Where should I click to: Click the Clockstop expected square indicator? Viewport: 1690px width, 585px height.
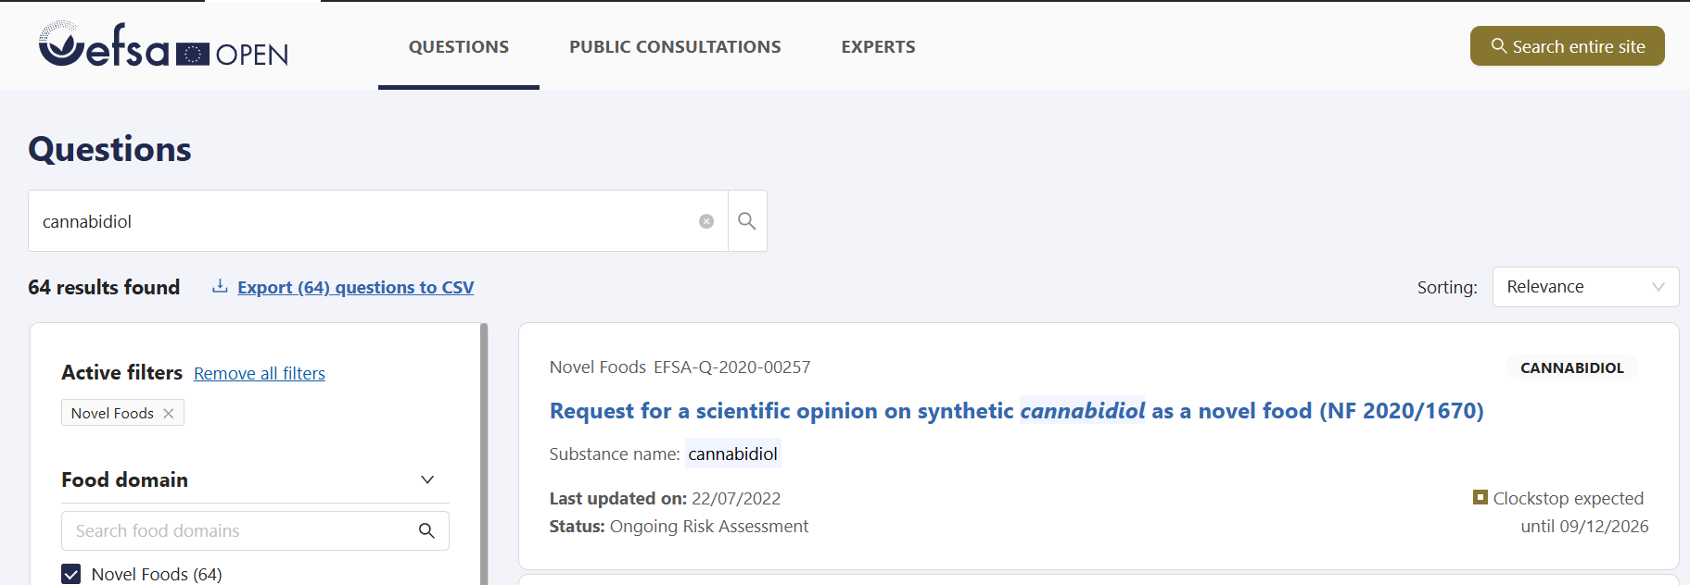1480,498
